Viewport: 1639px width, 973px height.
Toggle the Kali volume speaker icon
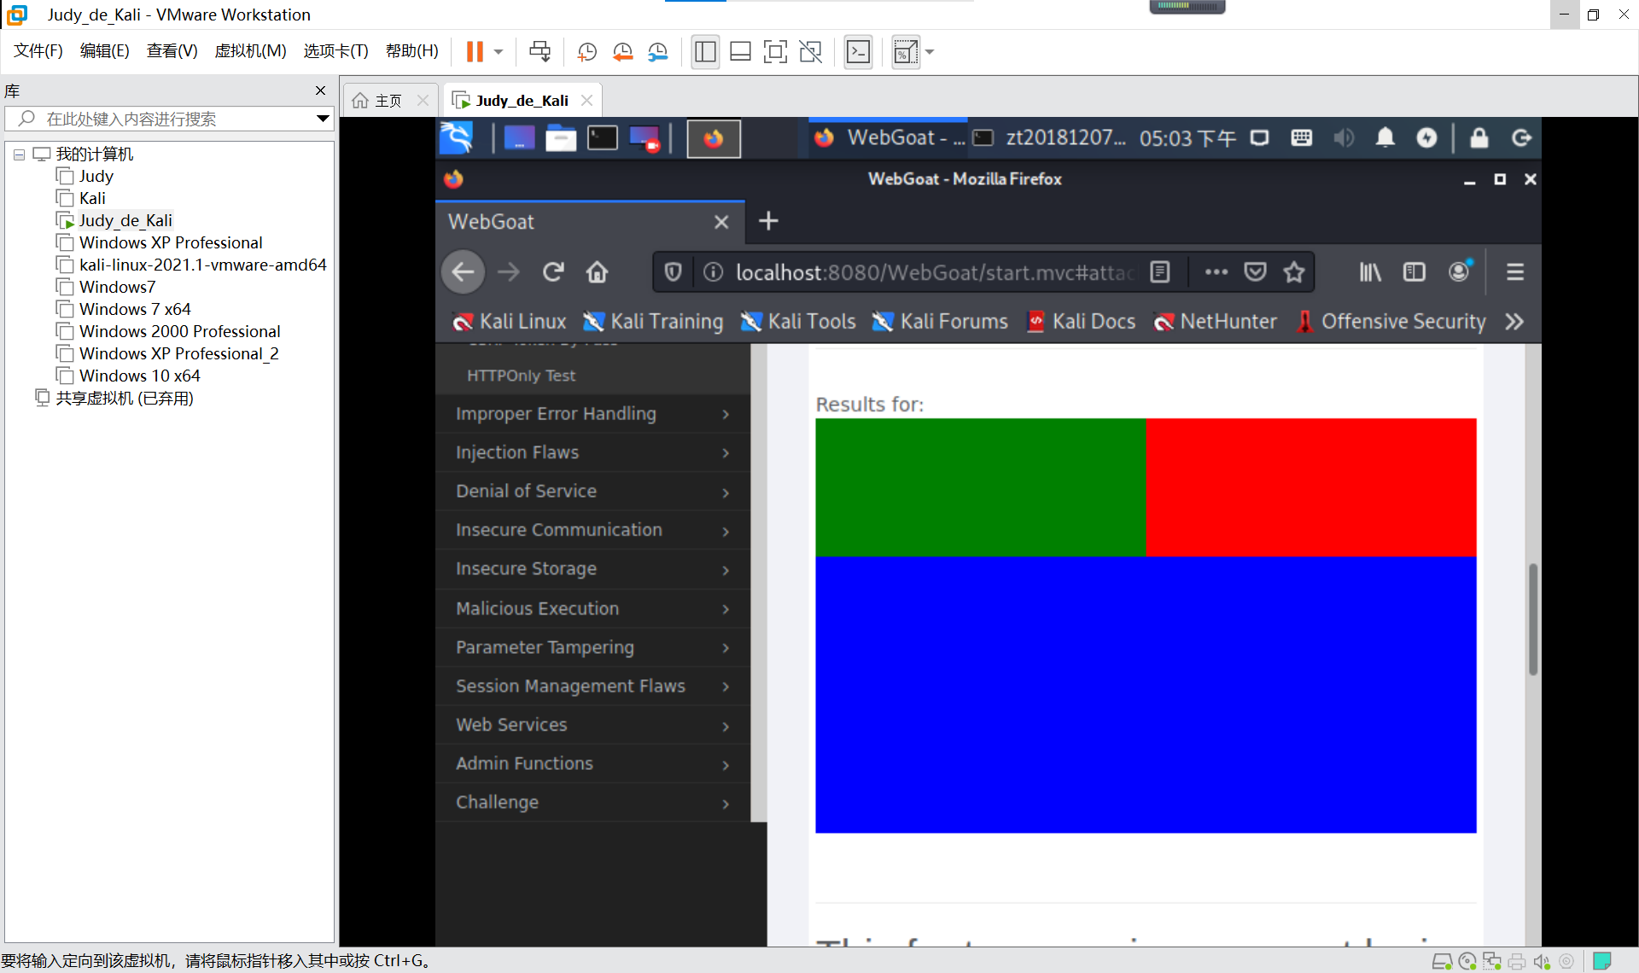click(x=1344, y=137)
